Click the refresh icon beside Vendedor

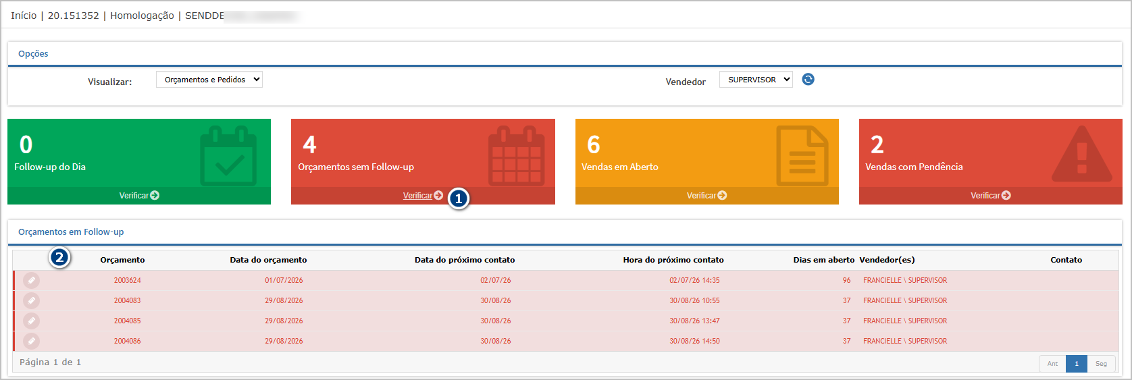(x=808, y=80)
